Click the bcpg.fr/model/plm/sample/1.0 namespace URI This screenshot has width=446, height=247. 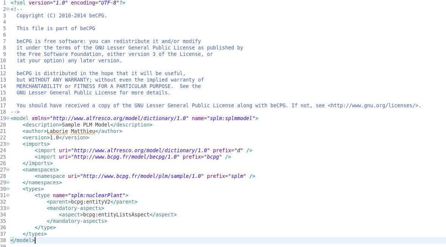(x=142, y=176)
